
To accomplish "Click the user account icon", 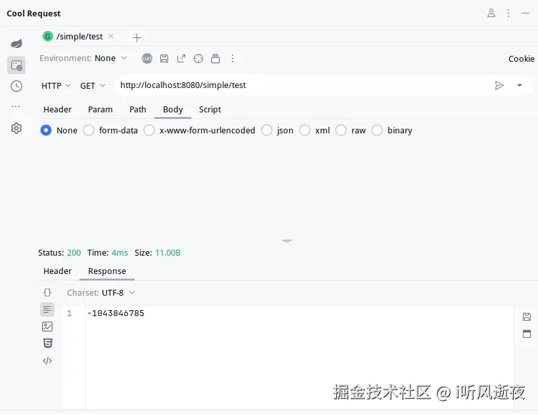I will coord(491,13).
